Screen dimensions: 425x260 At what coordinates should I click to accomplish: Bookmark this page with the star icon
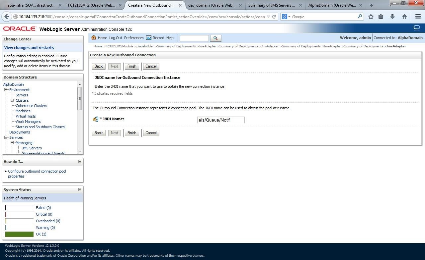tap(371, 17)
